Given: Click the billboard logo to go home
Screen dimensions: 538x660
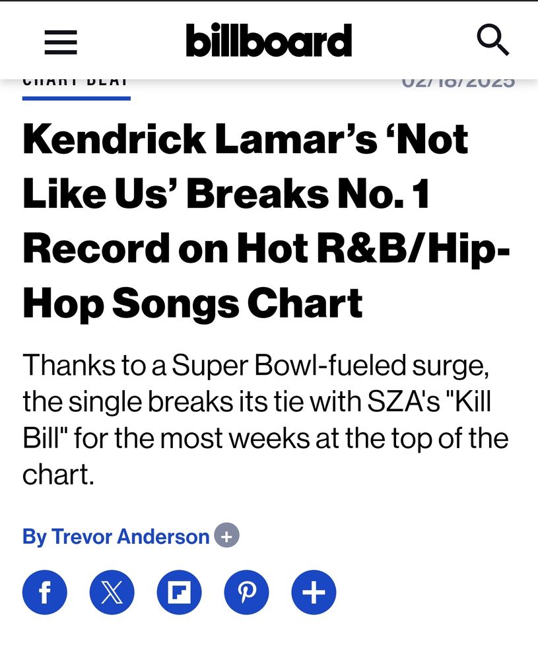Looking at the screenshot, I should tap(269, 40).
